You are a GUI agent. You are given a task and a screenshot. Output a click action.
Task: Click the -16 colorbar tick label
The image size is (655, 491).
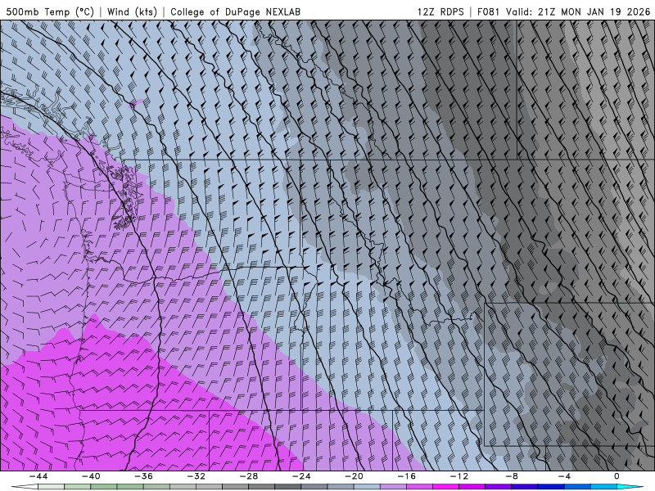(x=406, y=476)
